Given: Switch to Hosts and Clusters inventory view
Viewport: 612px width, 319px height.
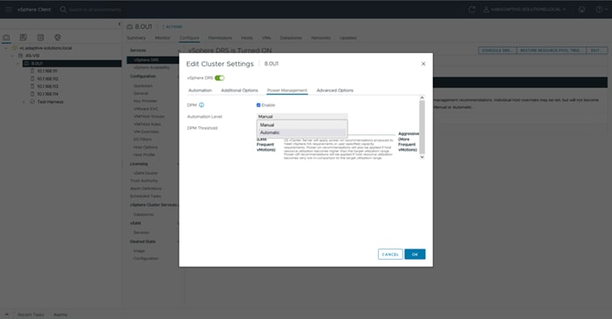Looking at the screenshot, I should coord(6,37).
